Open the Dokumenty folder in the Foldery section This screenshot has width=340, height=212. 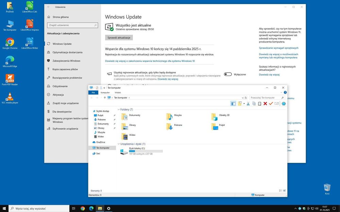pyautogui.click(x=131, y=116)
